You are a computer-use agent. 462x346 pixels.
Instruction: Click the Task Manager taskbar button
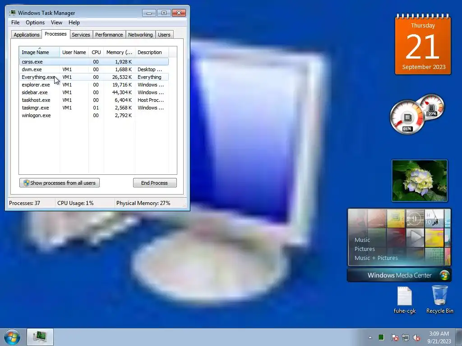point(40,337)
